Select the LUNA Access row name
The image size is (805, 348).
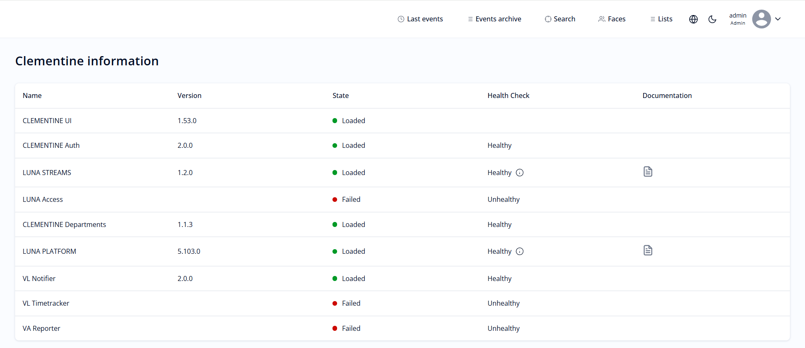43,199
